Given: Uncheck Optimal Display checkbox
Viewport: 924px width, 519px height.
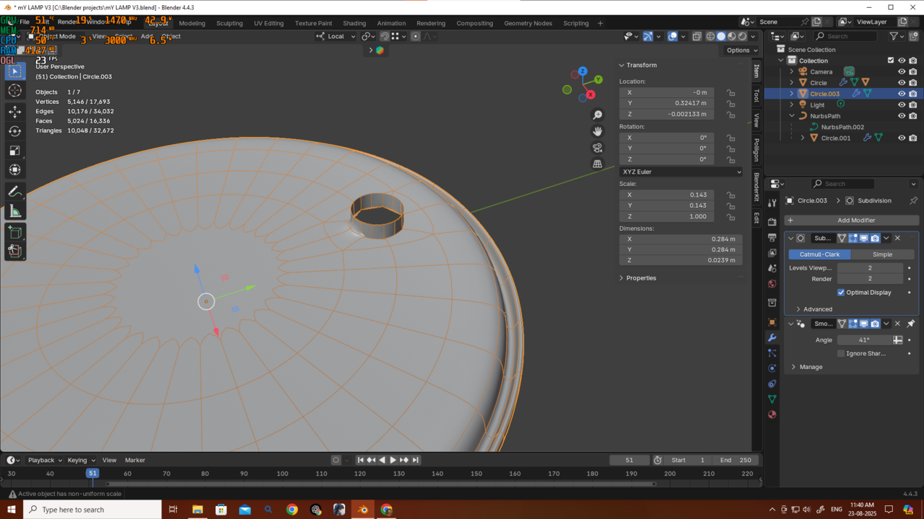Looking at the screenshot, I should [x=841, y=293].
